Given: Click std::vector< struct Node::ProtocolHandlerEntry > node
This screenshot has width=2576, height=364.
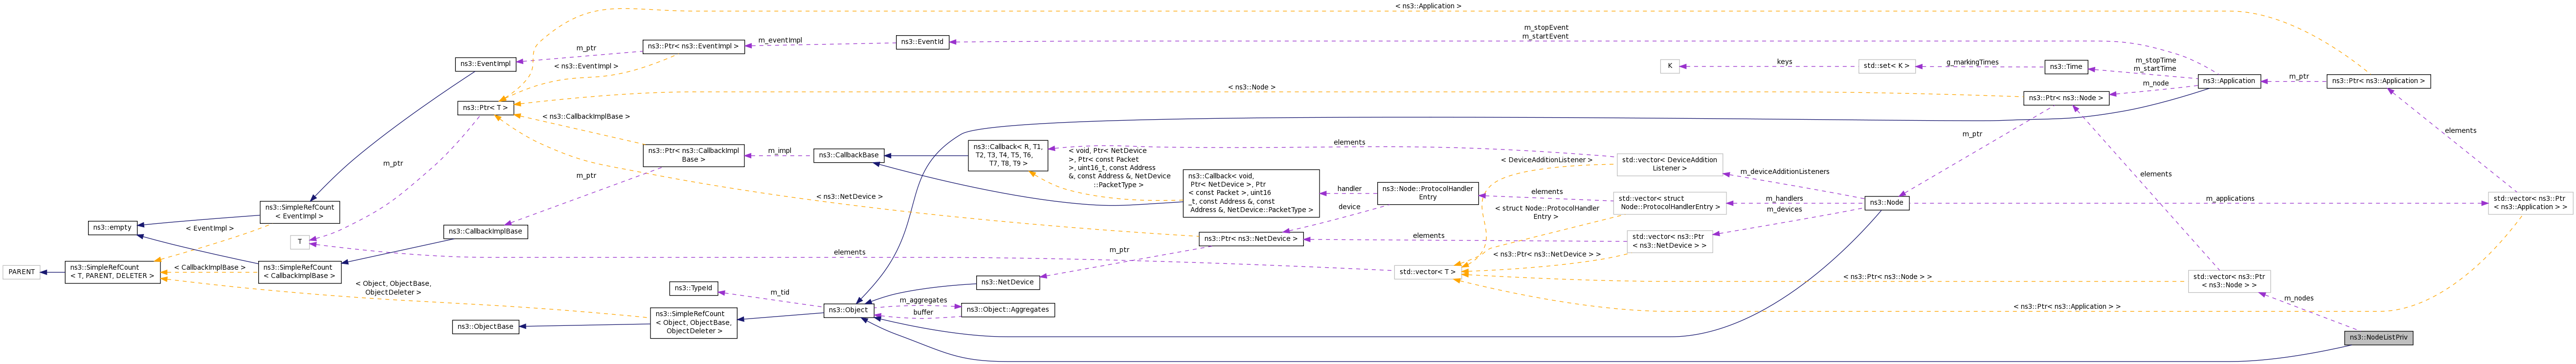Looking at the screenshot, I should (x=1669, y=203).
